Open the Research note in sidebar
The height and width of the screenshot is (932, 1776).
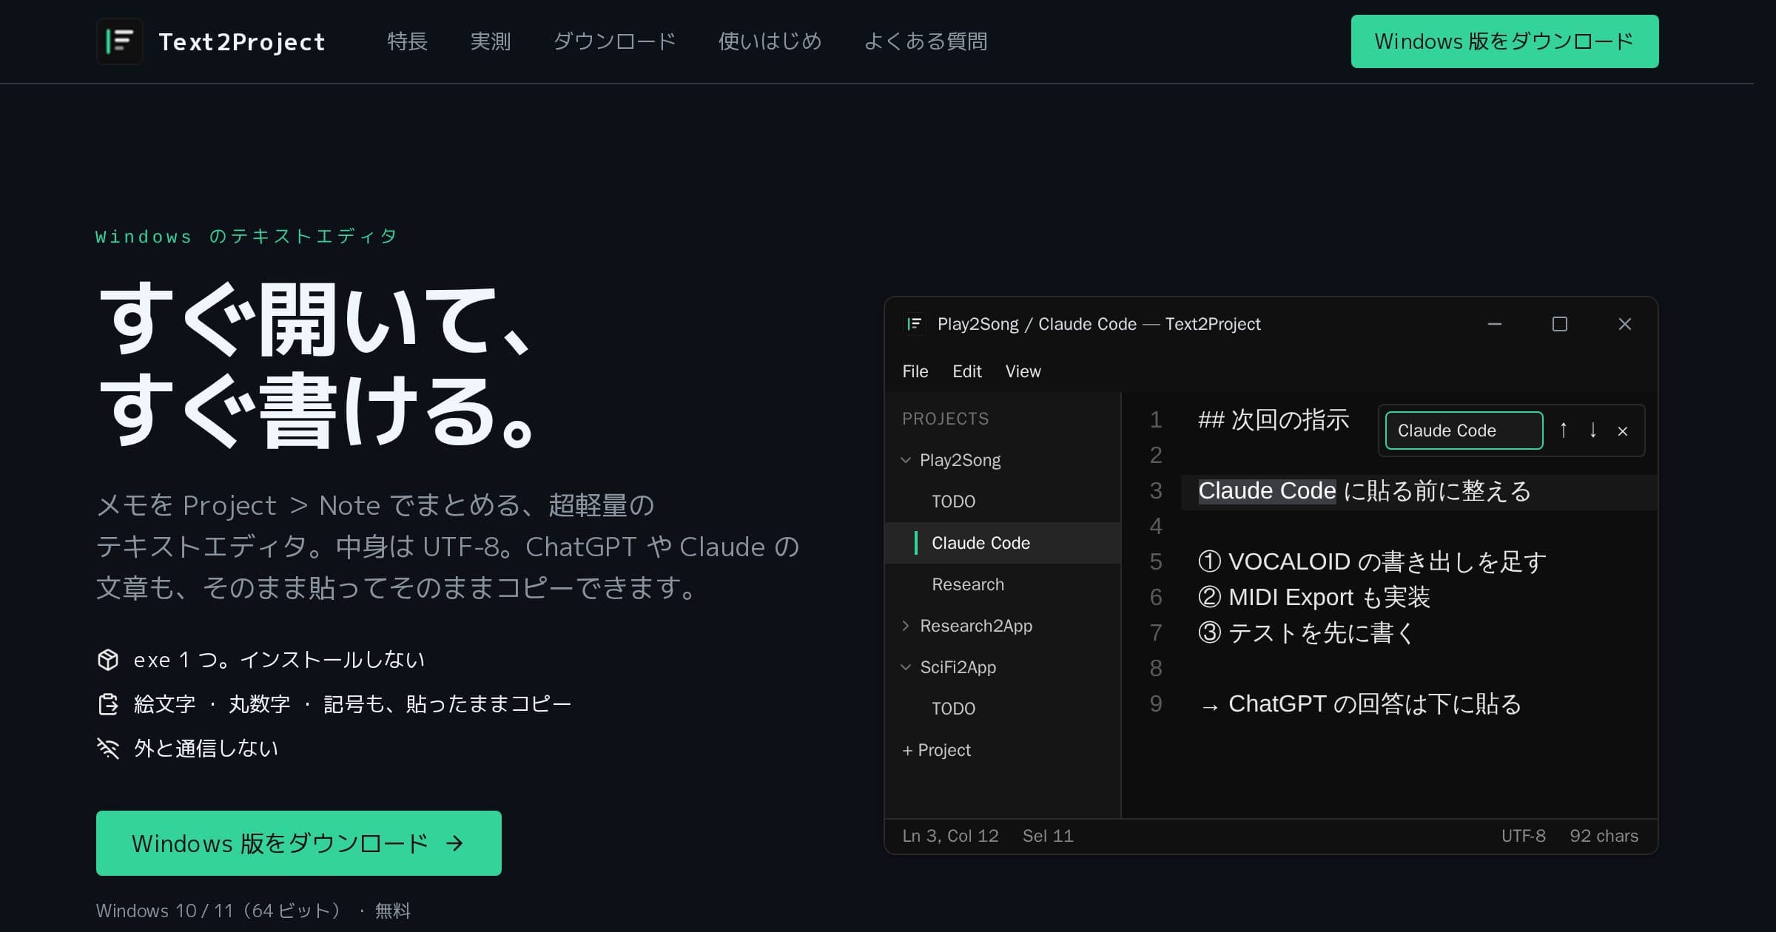1003,584
